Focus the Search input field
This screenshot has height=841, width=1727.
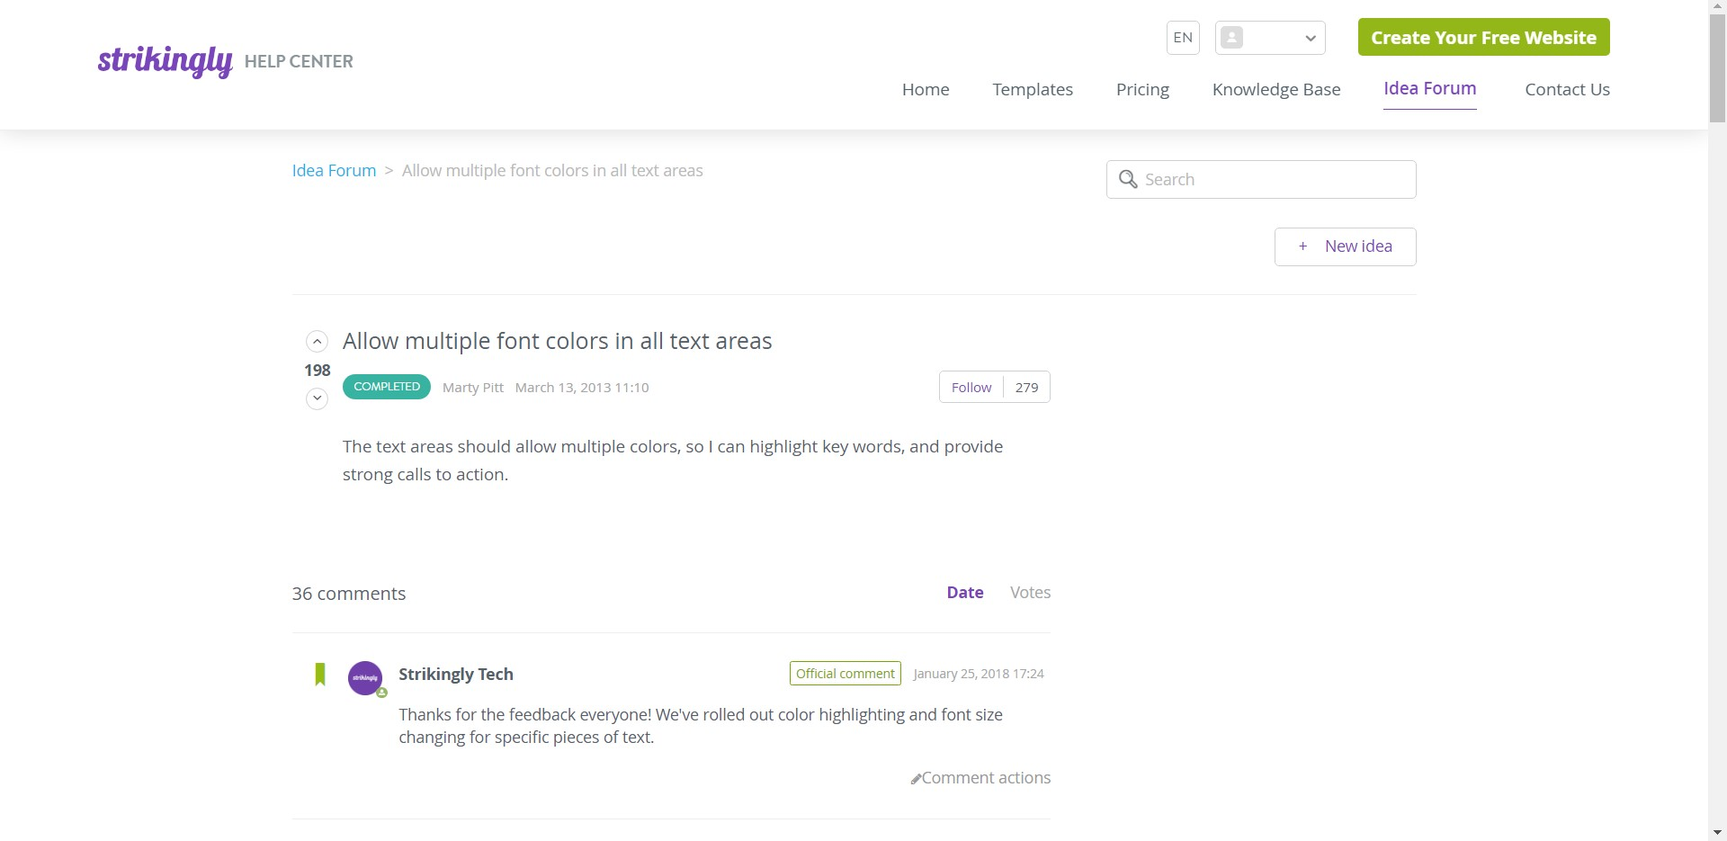1273,179
